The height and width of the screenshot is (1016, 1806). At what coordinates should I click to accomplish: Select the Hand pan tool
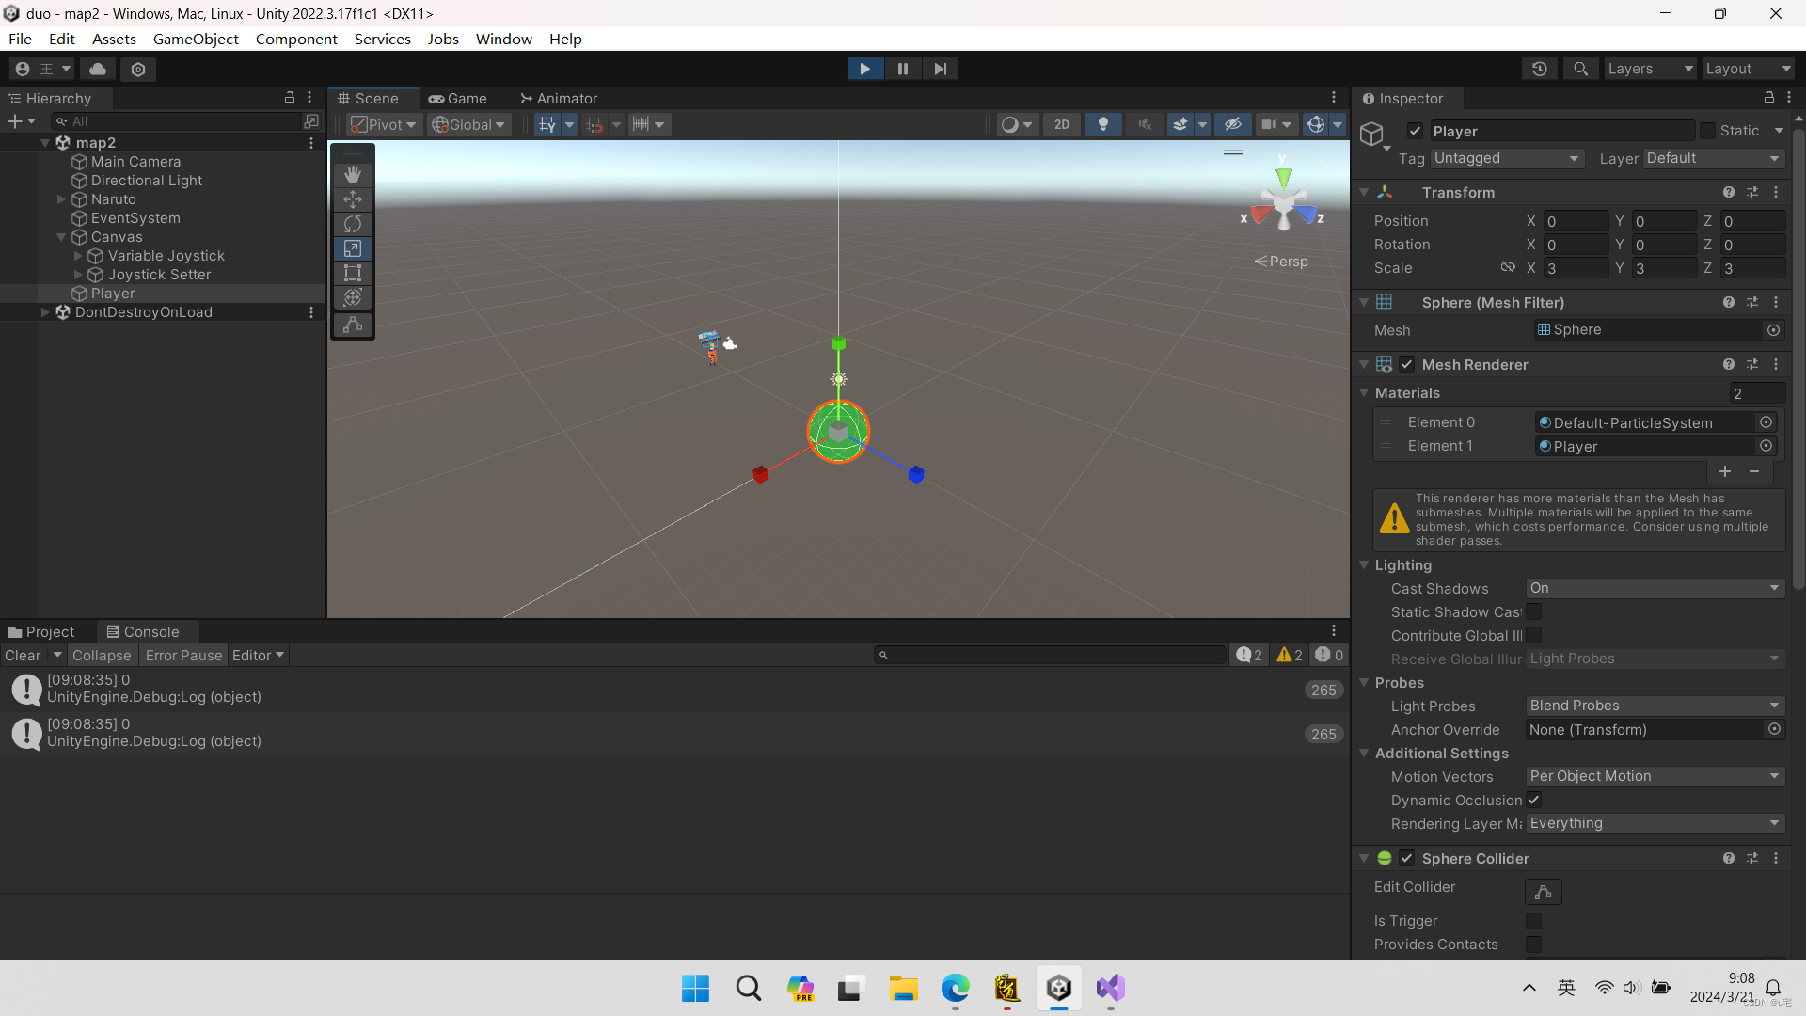[352, 173]
